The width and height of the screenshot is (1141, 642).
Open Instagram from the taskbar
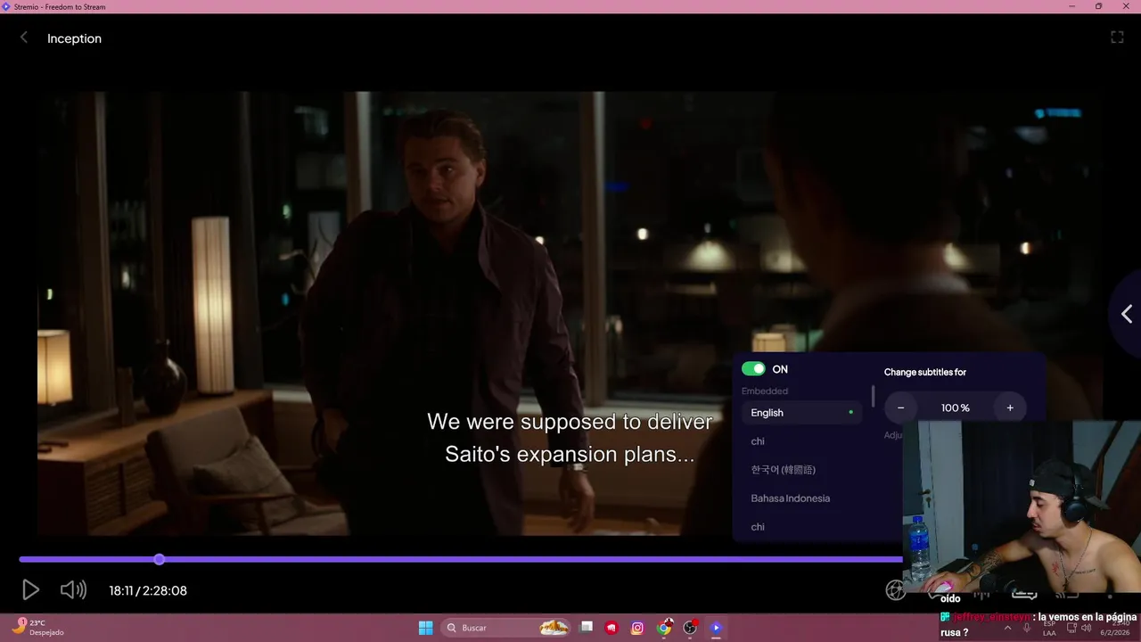click(637, 628)
